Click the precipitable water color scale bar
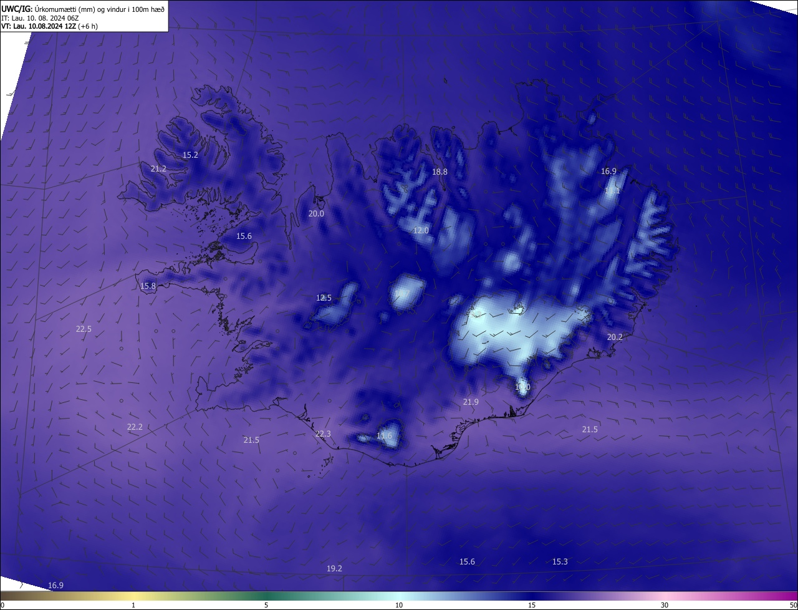Screen dimensions: 798x610 coord(399,596)
